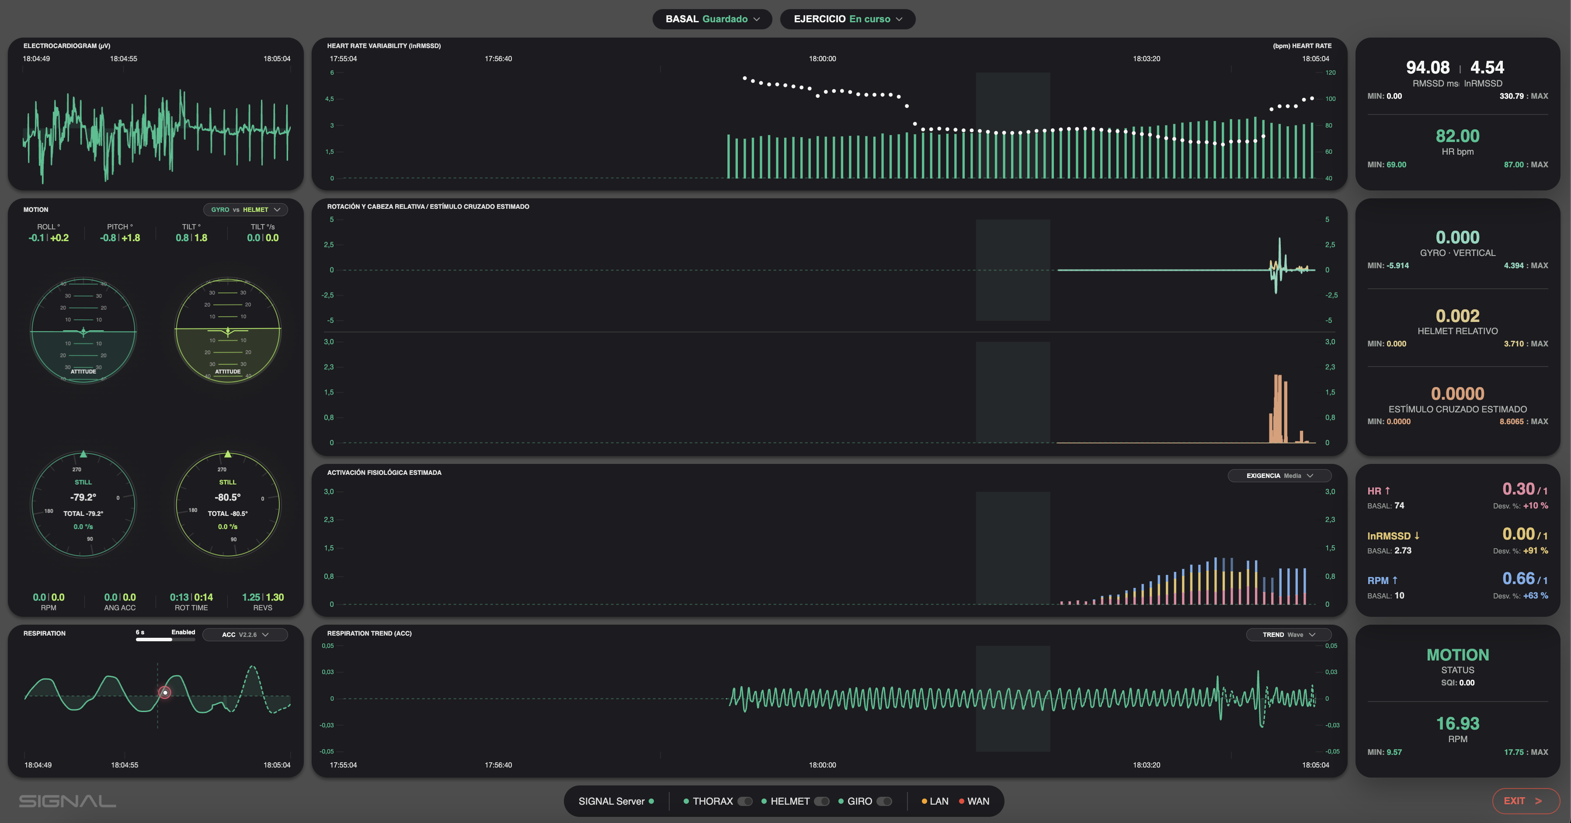Click the yellow helmet ATTITUDE indicator gauge
This screenshot has height=823, width=1571.
pyautogui.click(x=227, y=331)
